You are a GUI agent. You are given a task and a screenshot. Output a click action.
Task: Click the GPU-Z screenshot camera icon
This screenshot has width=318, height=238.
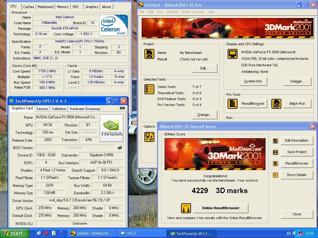coord(122,108)
